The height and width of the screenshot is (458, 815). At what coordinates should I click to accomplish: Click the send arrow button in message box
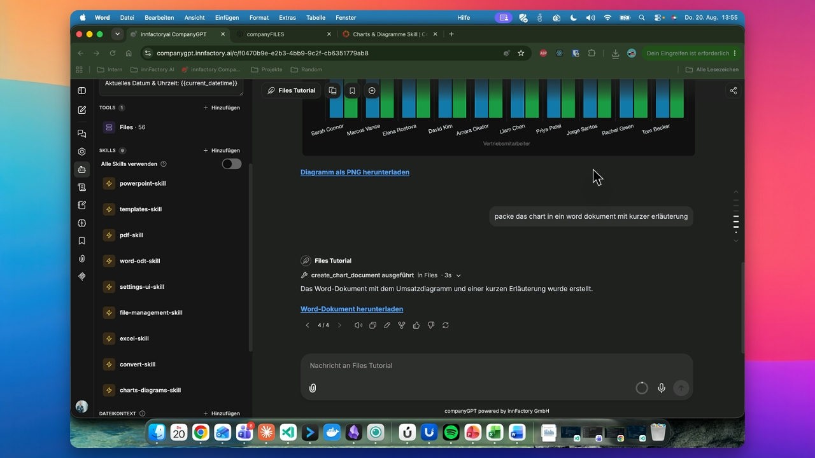681,388
